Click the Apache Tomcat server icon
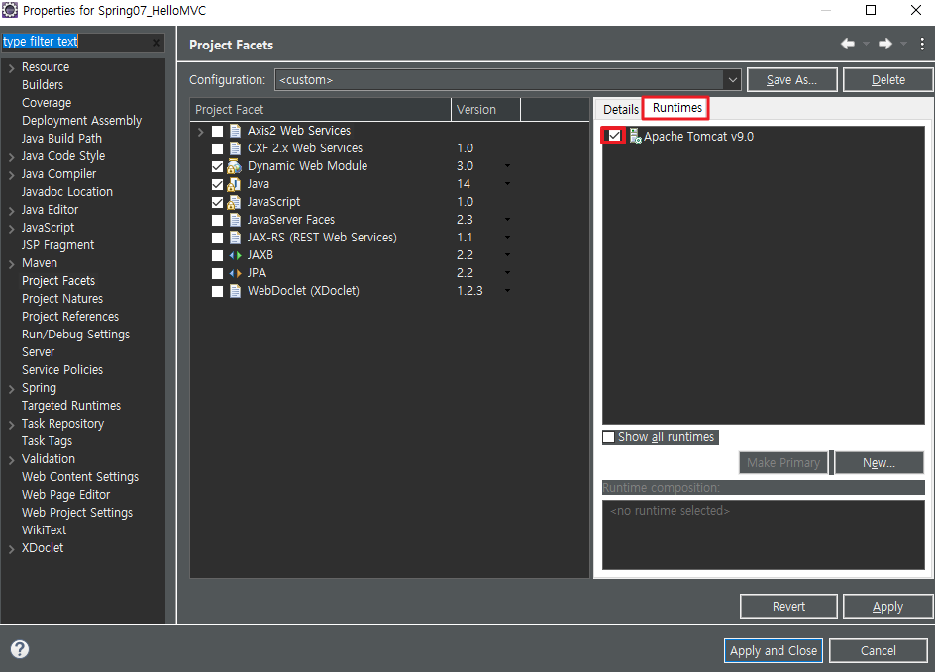Image resolution: width=935 pixels, height=672 pixels. (x=635, y=137)
